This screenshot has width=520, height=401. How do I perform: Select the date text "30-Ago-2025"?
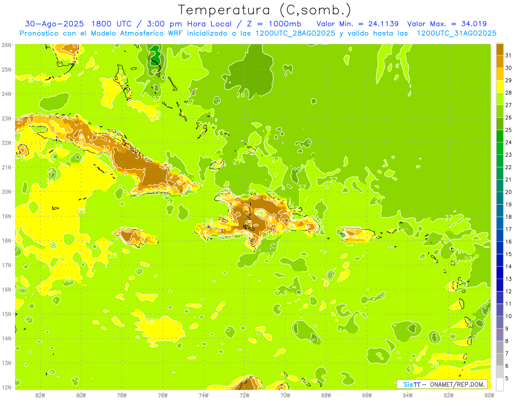tap(53, 24)
